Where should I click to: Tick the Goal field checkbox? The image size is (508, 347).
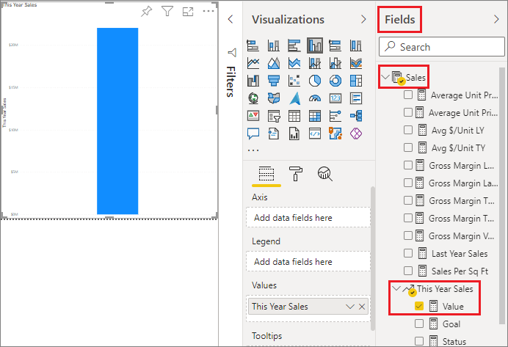click(x=419, y=324)
